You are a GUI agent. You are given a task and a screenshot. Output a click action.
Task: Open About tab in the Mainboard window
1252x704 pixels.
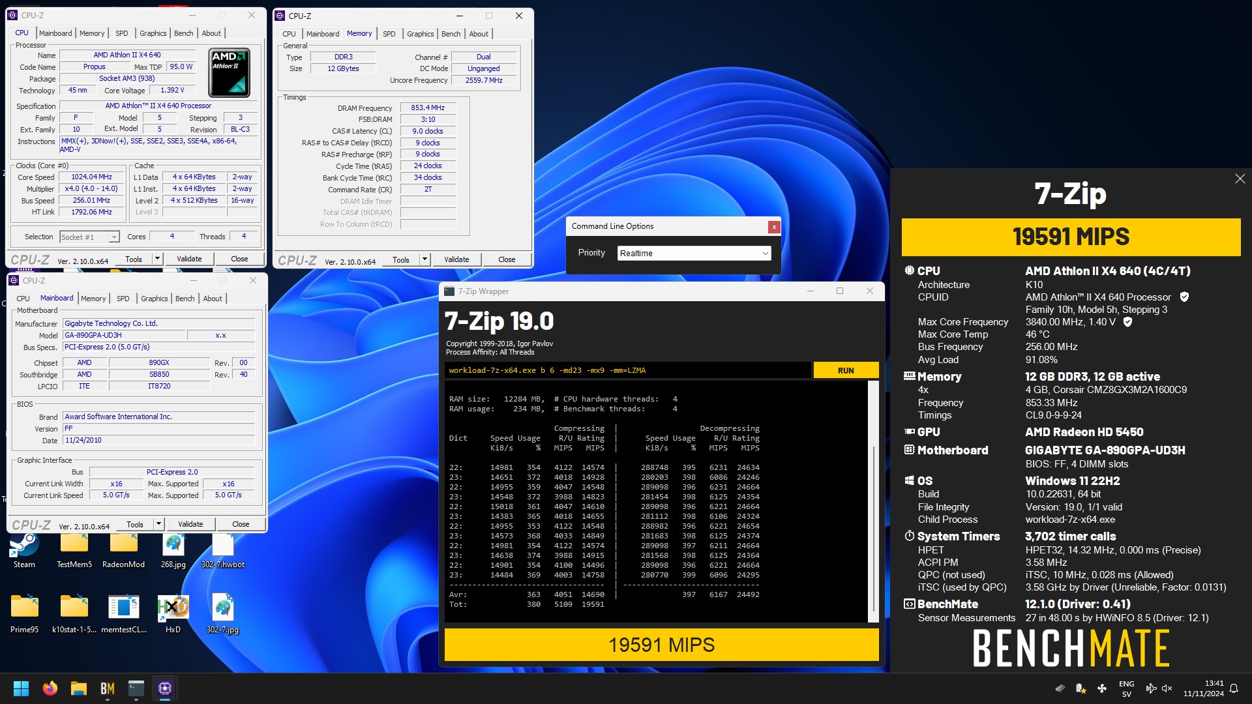click(x=213, y=299)
